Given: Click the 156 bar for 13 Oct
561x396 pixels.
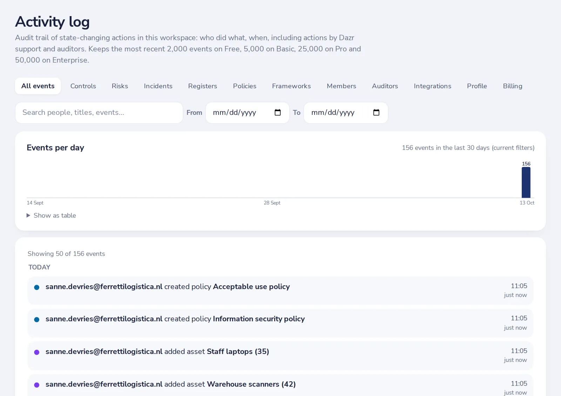Looking at the screenshot, I should (526, 182).
